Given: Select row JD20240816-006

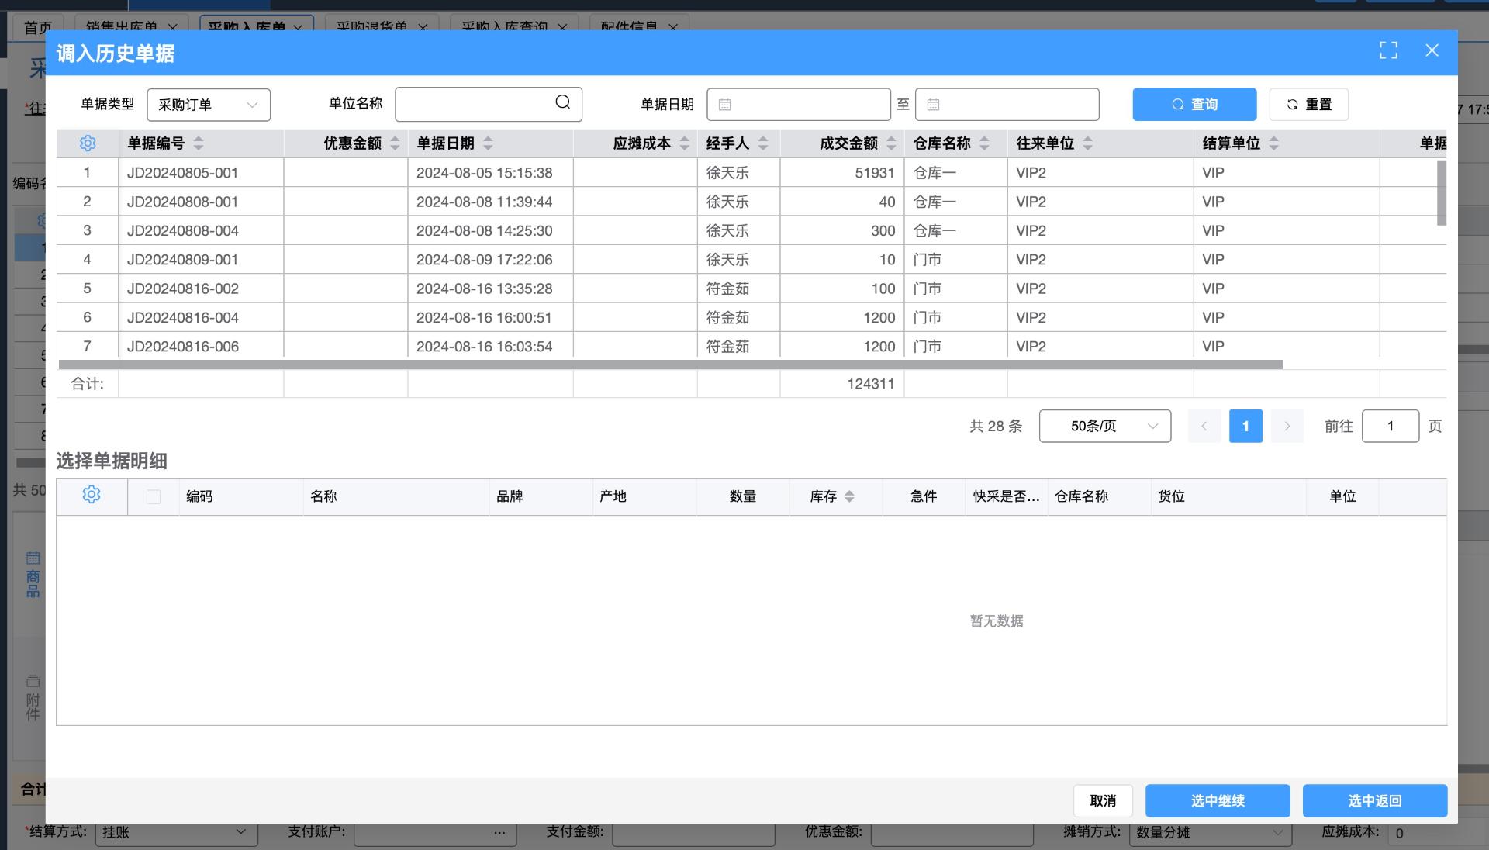Looking at the screenshot, I should point(751,346).
